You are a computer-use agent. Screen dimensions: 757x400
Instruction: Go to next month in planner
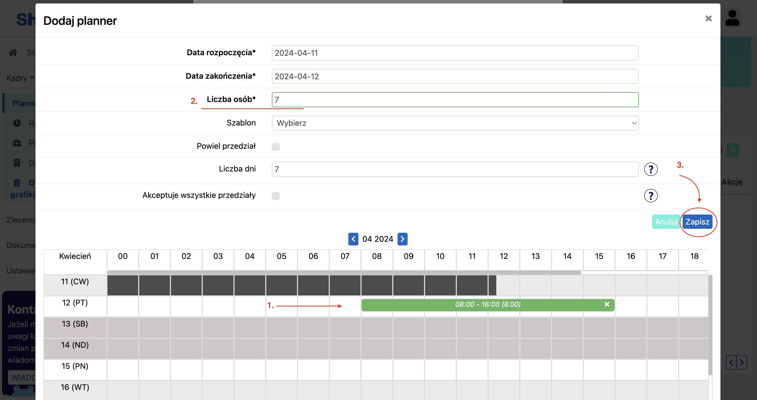[x=402, y=239]
